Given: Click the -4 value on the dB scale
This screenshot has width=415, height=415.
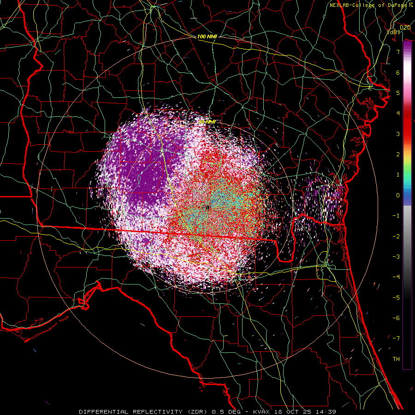Looking at the screenshot, I should [x=396, y=277].
